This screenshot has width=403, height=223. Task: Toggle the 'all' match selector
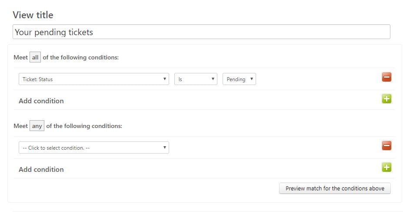pyautogui.click(x=35, y=57)
